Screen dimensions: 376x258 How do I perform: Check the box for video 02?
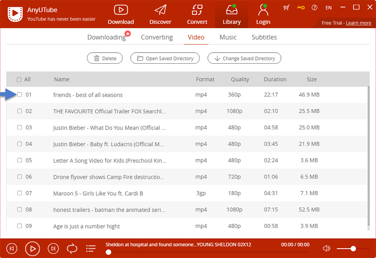click(20, 111)
